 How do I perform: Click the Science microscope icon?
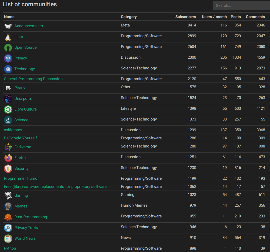click(8, 120)
